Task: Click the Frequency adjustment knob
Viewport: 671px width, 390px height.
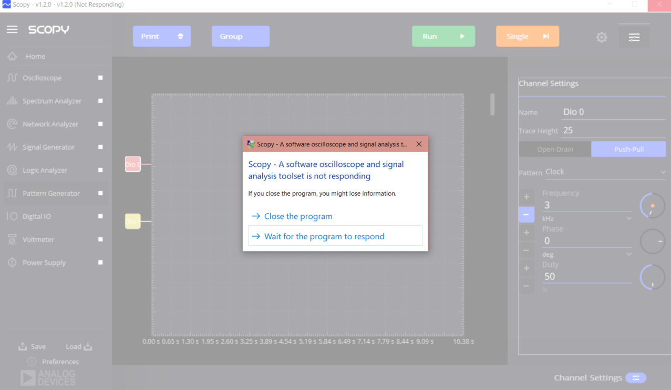Action: tap(653, 206)
